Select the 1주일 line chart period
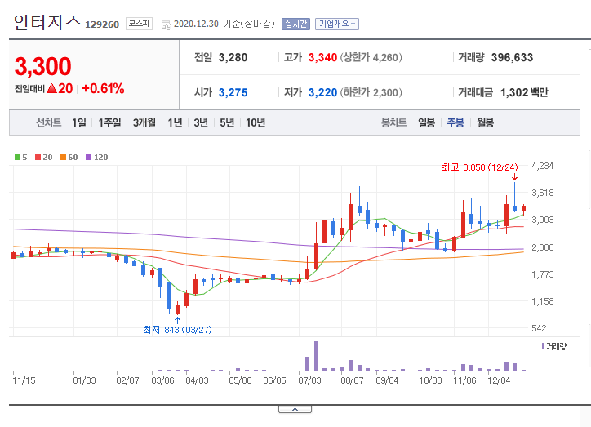 click(109, 122)
